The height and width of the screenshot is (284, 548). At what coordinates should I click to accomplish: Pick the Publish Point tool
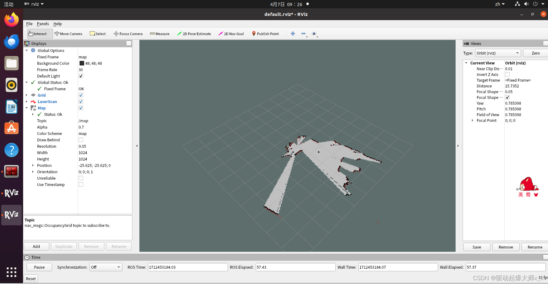pos(265,34)
